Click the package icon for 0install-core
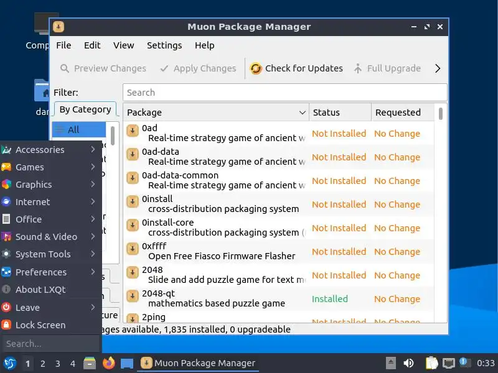This screenshot has height=373, width=498. [133, 225]
